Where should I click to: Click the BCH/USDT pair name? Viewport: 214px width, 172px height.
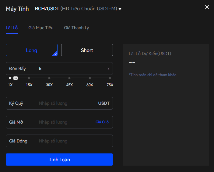coord(47,9)
